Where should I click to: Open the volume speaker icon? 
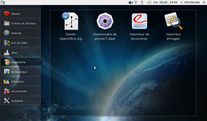[131, 2]
